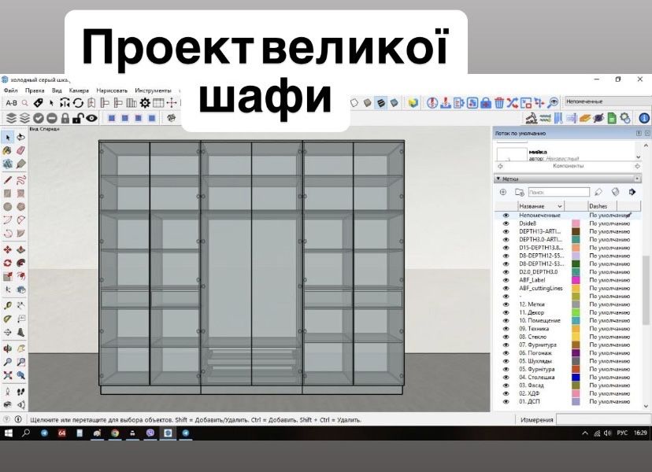
Task: Toggle visibility of 03. Фасад tag
Action: point(506,385)
